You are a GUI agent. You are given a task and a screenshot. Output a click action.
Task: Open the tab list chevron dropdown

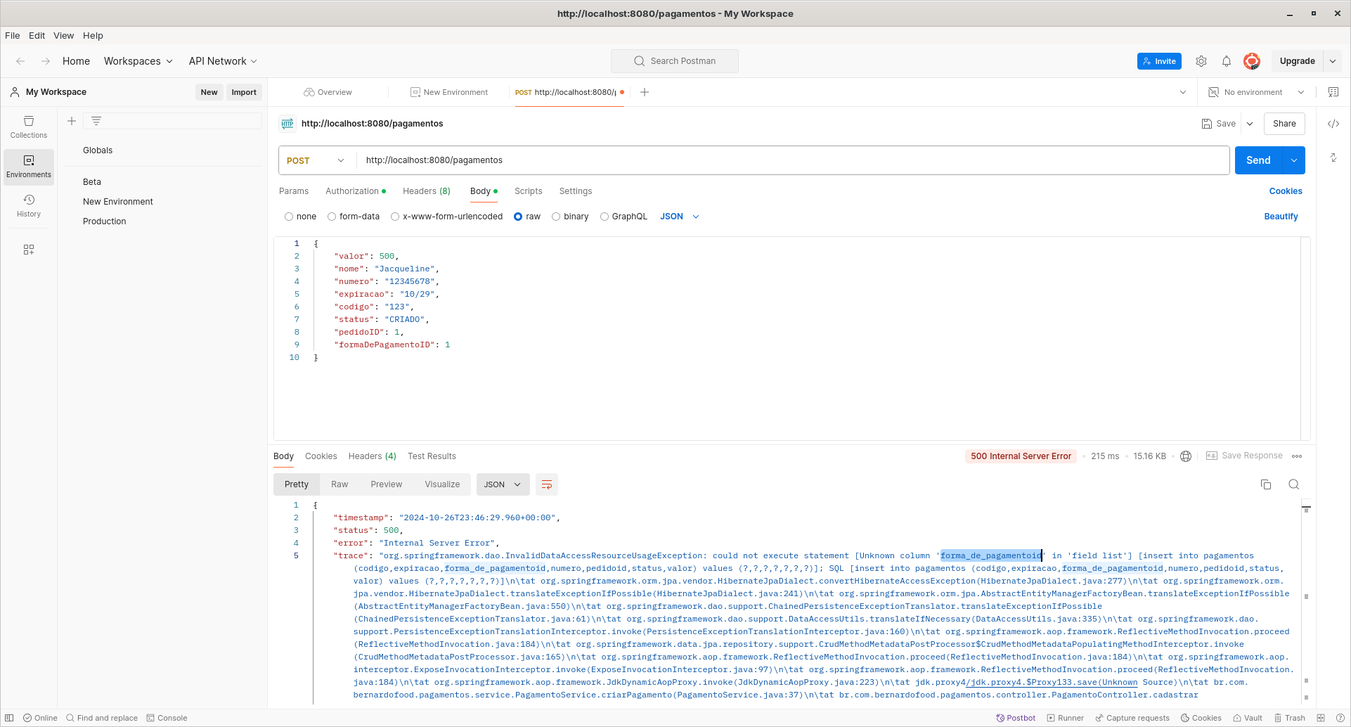click(1183, 92)
